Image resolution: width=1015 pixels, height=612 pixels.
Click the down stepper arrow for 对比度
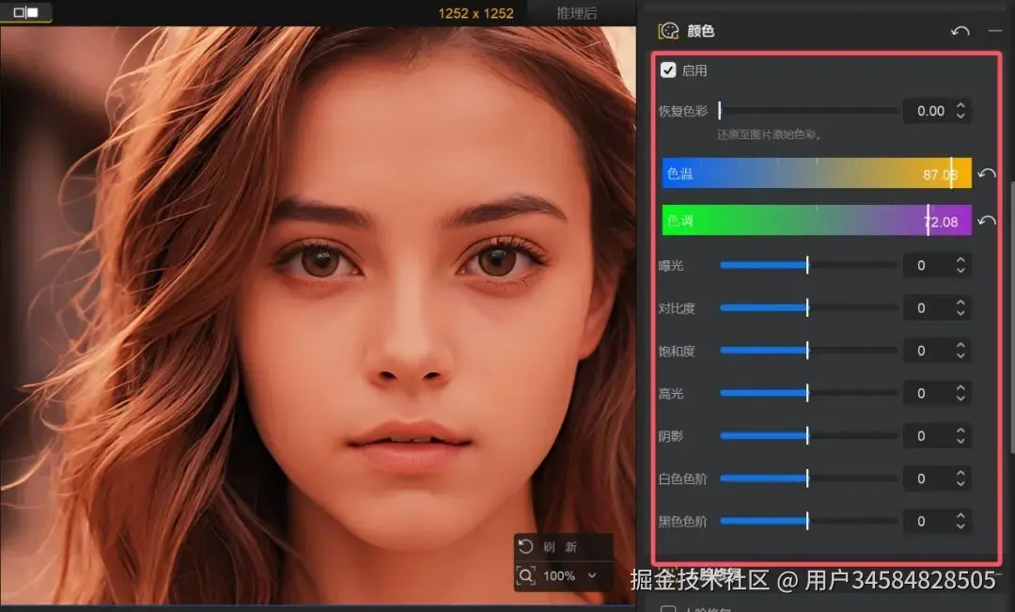point(960,313)
